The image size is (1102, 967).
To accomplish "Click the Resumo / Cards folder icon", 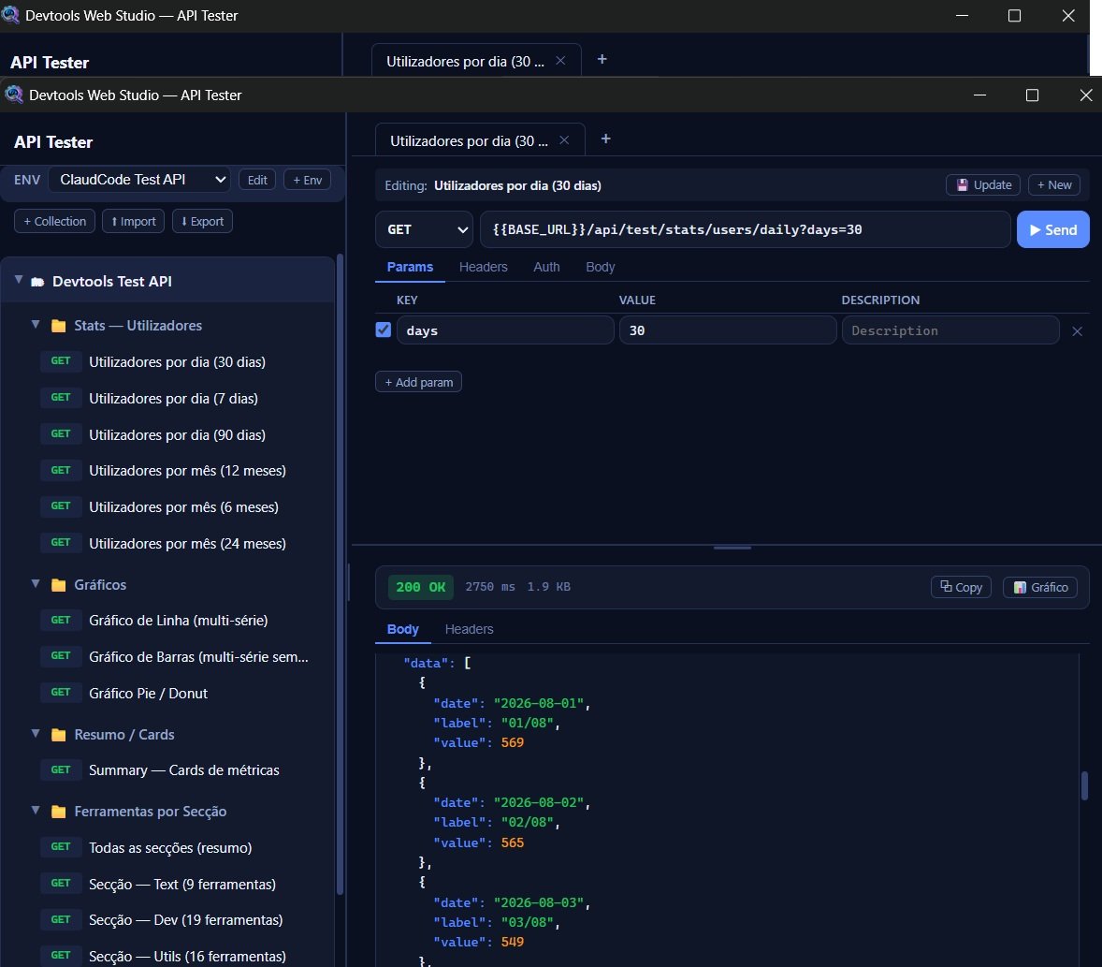I will (59, 735).
